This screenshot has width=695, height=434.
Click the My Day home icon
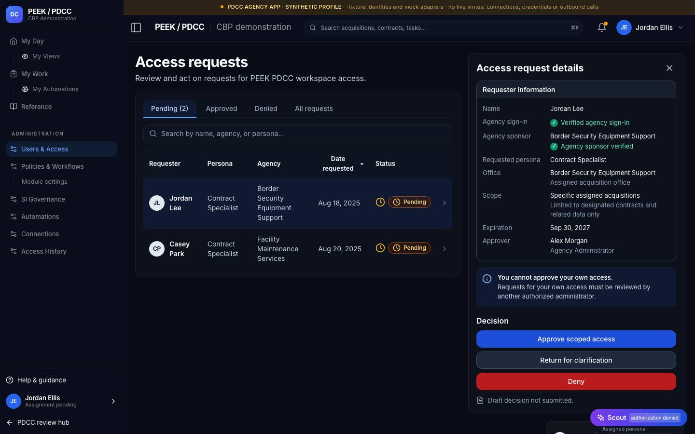click(x=14, y=41)
